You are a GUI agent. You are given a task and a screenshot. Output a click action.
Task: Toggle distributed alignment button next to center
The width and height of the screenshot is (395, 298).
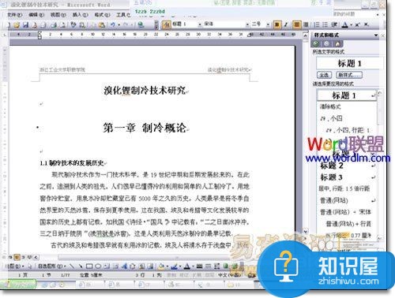point(306,24)
